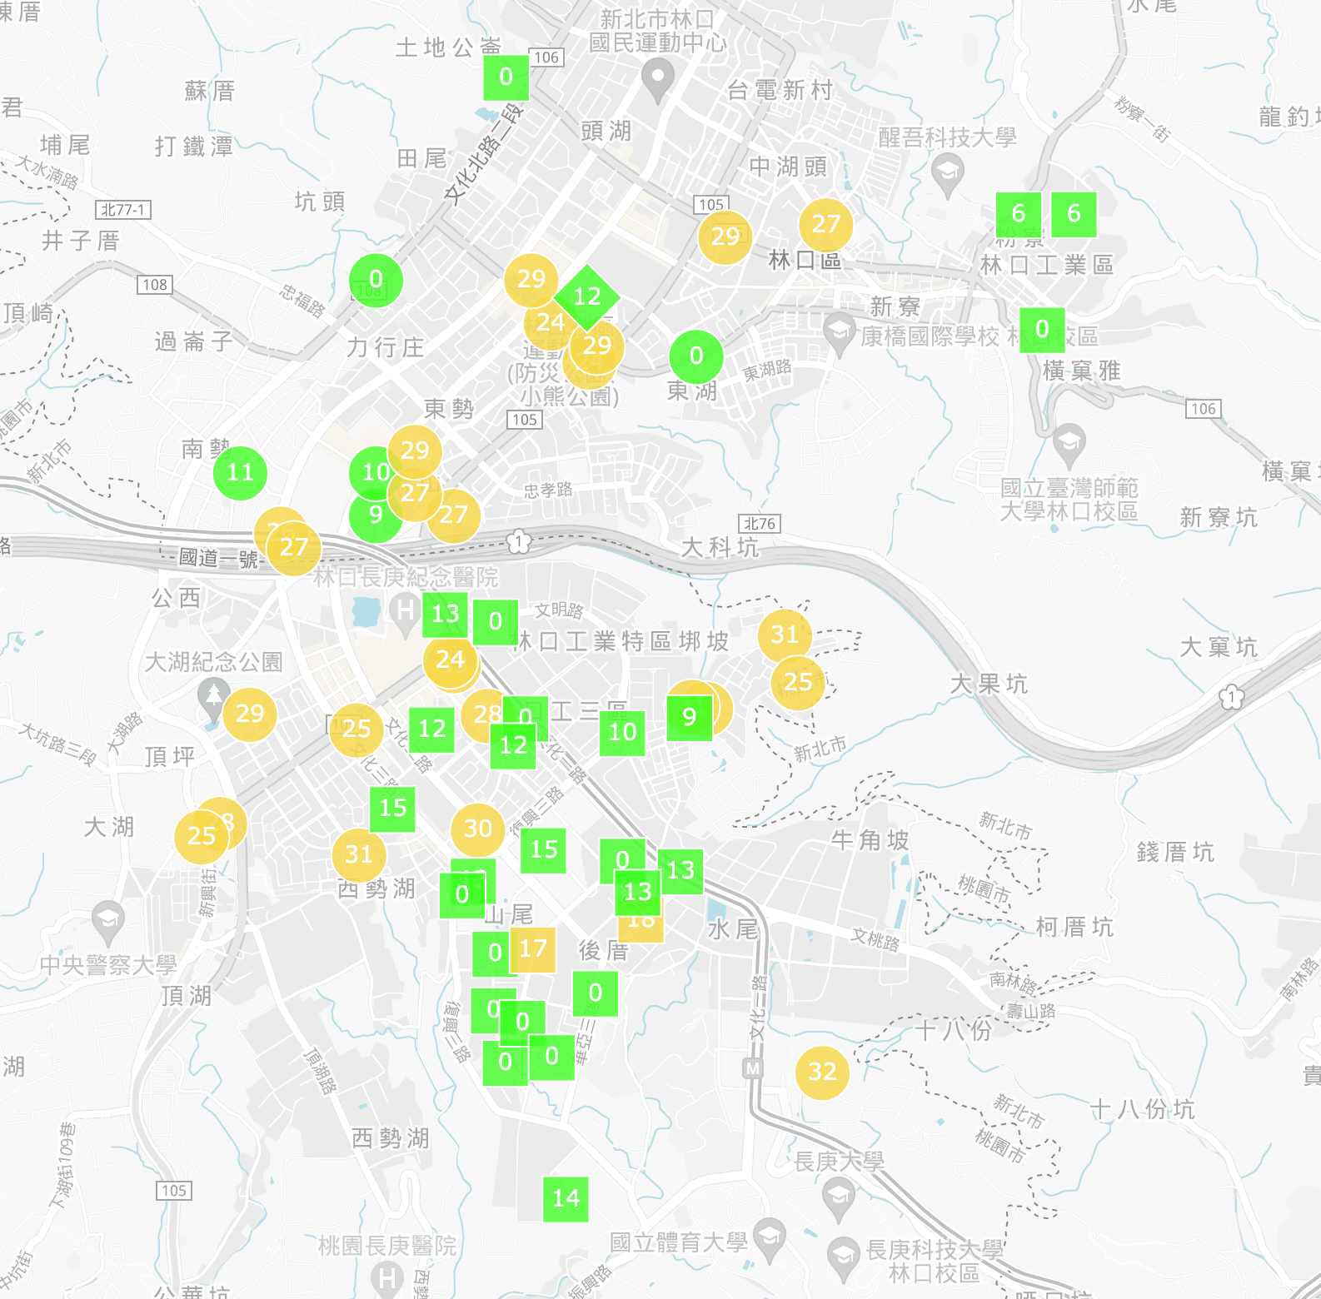Select the 柯厝坑 place label

coord(1074,927)
